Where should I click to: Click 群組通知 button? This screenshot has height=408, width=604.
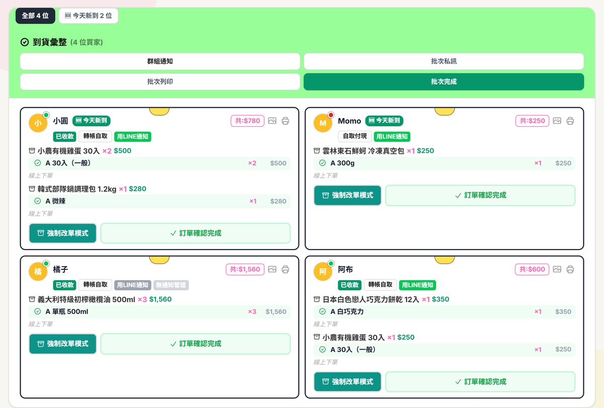[x=160, y=61]
